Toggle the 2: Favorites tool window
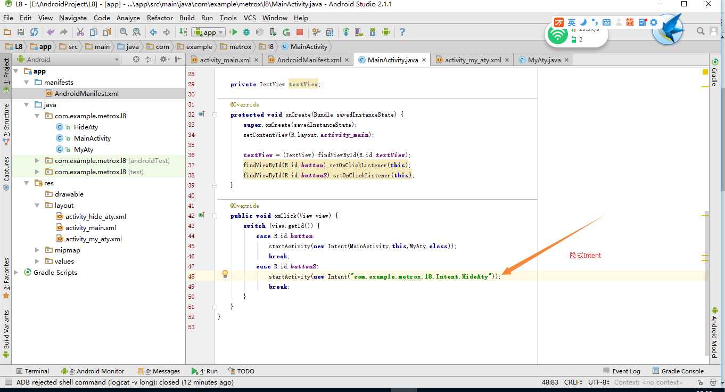The width and height of the screenshot is (725, 392). (x=6, y=278)
